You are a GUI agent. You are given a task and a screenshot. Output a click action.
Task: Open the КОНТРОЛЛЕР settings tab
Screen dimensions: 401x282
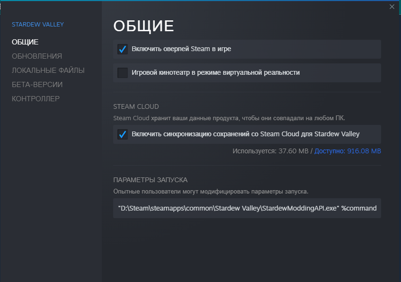point(36,99)
